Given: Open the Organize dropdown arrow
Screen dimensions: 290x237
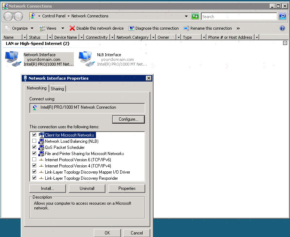Looking at the screenshot, I should (x=32, y=28).
